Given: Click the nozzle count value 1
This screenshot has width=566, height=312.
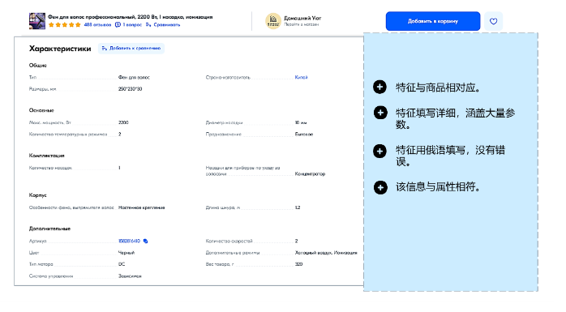Looking at the screenshot, I should [x=119, y=168].
